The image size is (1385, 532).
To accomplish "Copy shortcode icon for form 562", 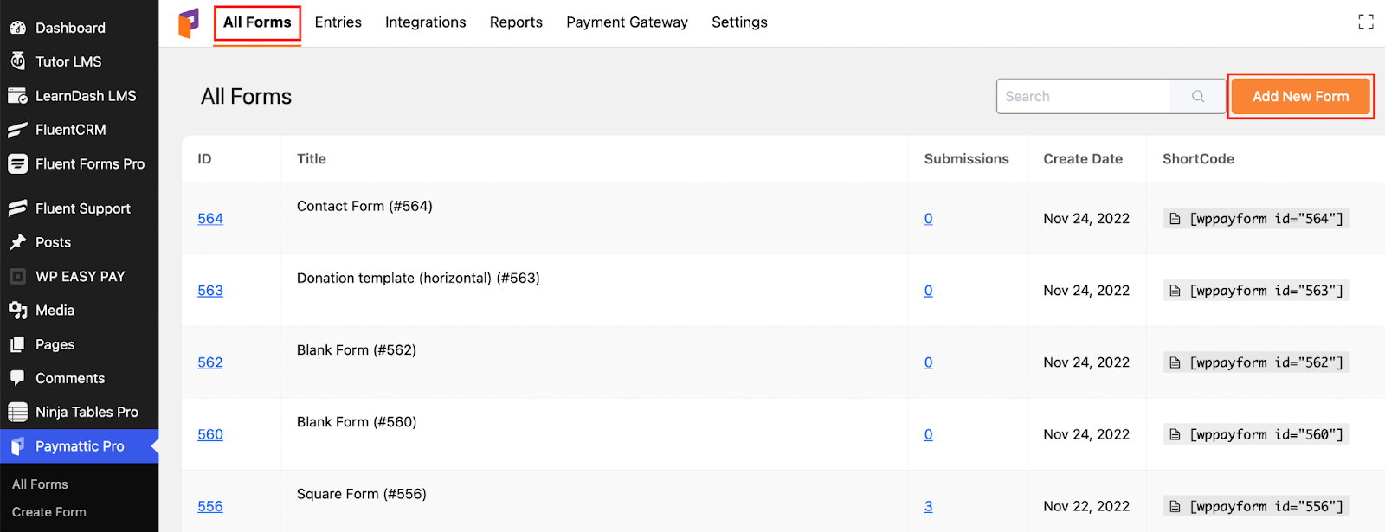I will coord(1175,362).
